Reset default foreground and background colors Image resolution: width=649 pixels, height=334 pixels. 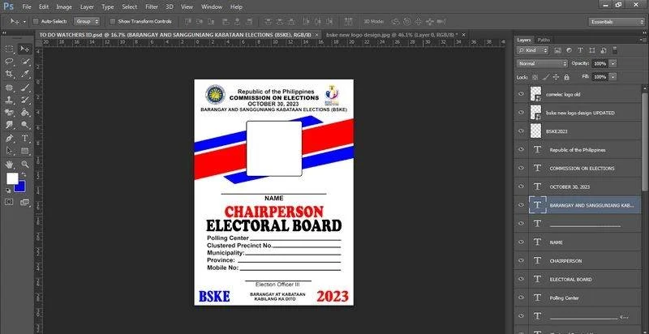pos(8,191)
